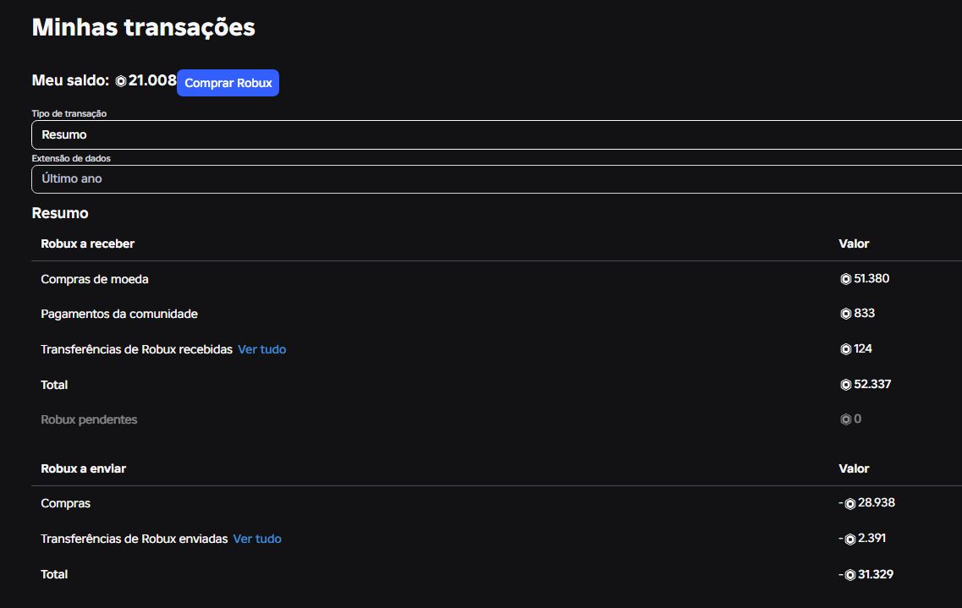Click the Comprar Robux button
The width and height of the screenshot is (962, 608).
[x=228, y=83]
